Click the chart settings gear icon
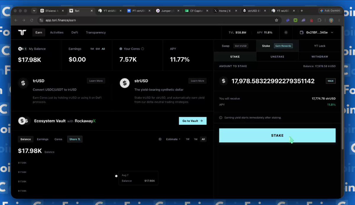 [x=160, y=139]
